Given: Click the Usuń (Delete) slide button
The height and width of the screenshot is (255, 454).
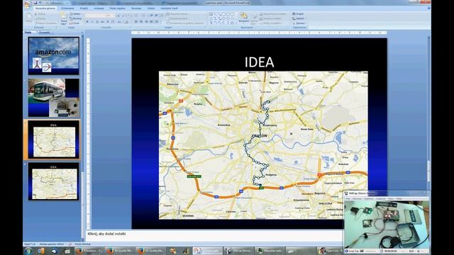Looking at the screenshot, I should click(74, 23).
